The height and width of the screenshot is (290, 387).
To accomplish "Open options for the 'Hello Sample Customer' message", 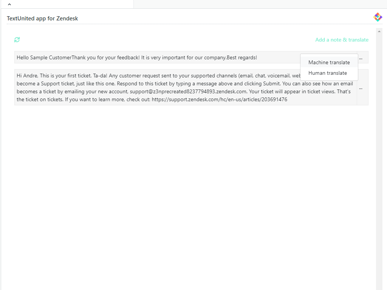I will 361,58.
